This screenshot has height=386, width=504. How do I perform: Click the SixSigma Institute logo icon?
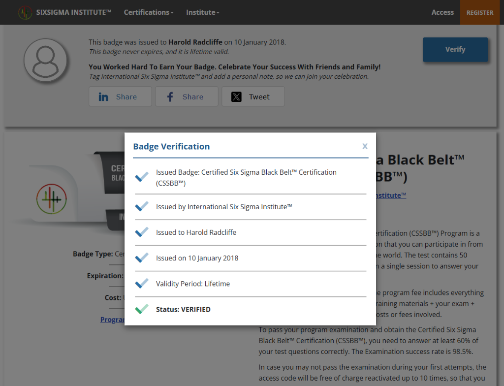[x=25, y=12]
